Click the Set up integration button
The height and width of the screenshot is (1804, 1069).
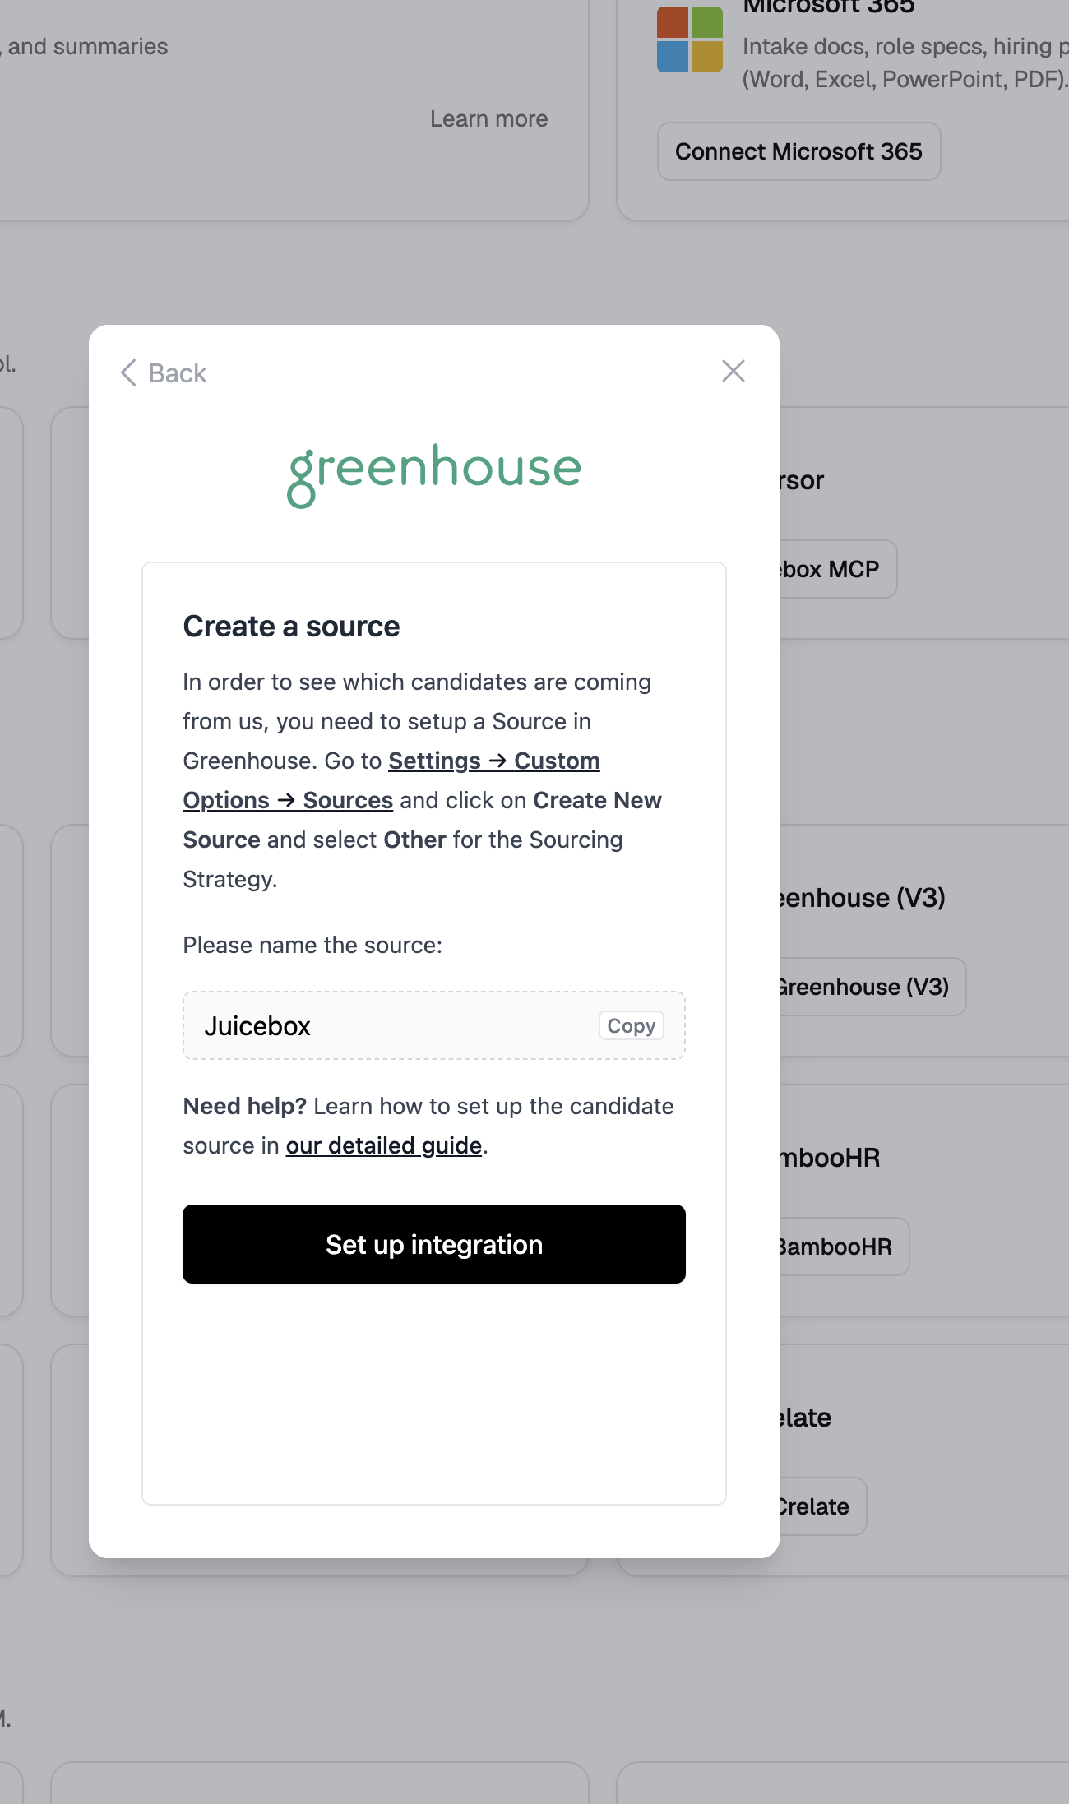pyautogui.click(x=434, y=1244)
